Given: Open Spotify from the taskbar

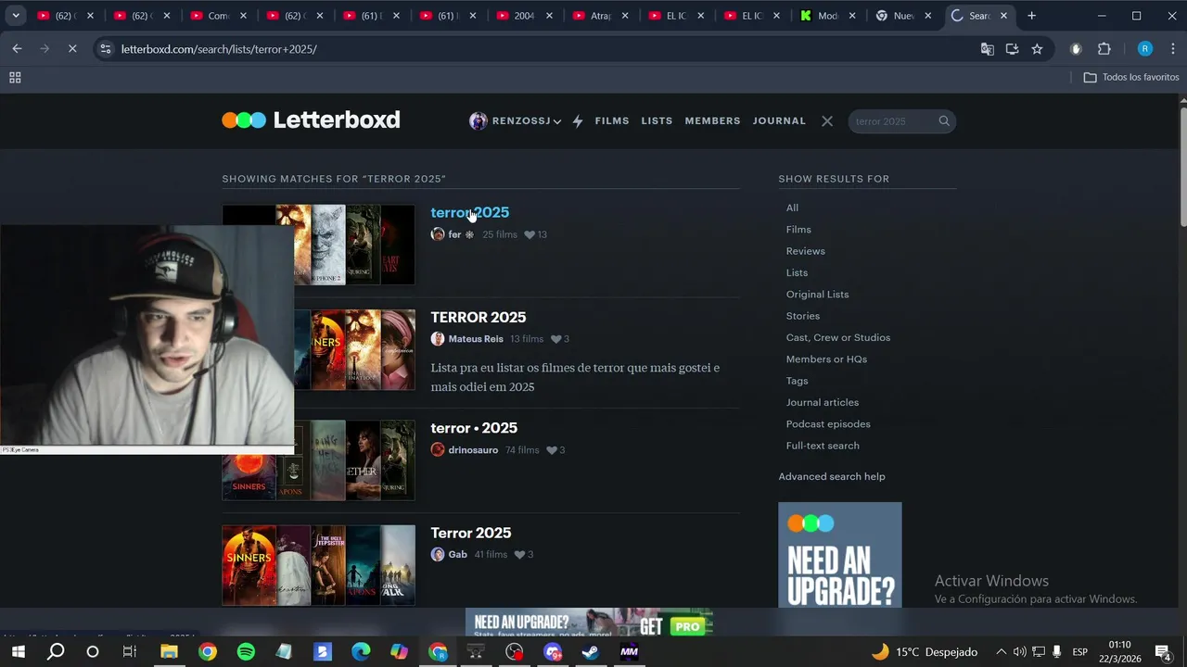Looking at the screenshot, I should [x=246, y=652].
